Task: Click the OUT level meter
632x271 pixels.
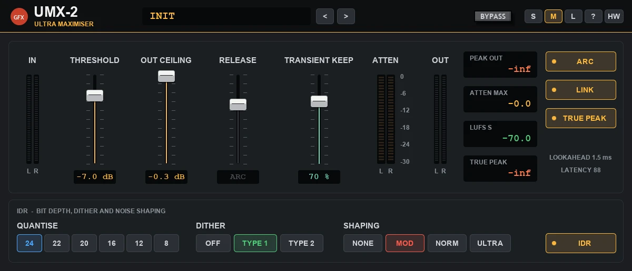Action: click(x=440, y=119)
